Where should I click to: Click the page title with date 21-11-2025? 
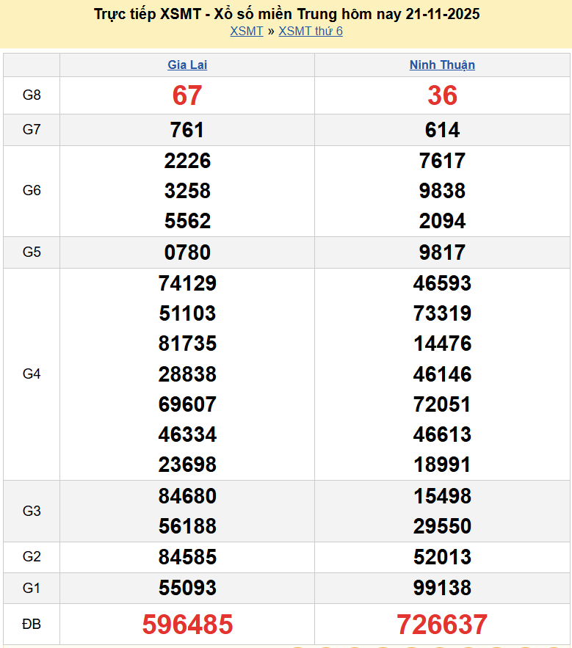[x=287, y=14]
